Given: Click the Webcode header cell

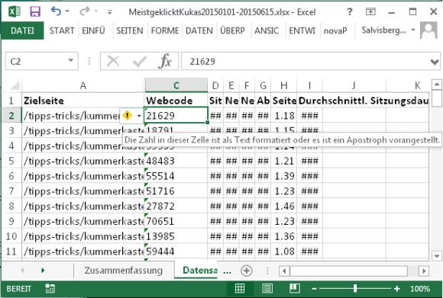Looking at the screenshot, I should pyautogui.click(x=176, y=101).
